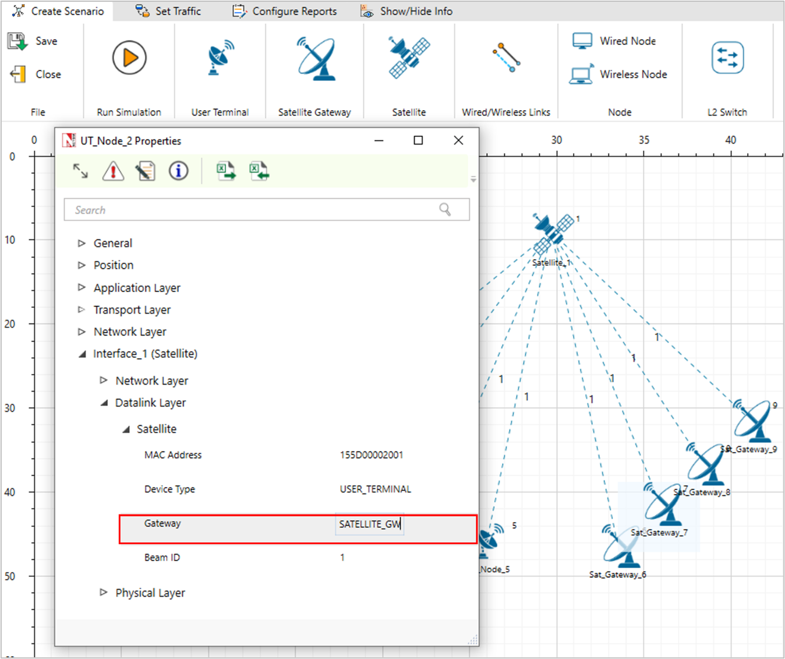Choose the Wired/Wireless Links tool
Screen dimensions: 785x659
pos(505,58)
